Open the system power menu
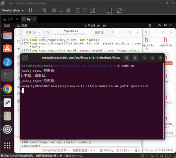 click(x=171, y=25)
